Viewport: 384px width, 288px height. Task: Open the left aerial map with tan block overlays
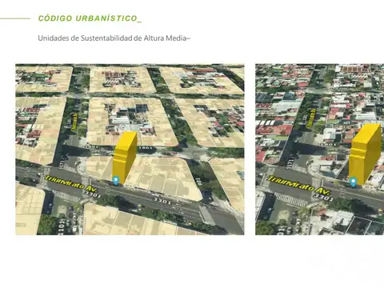coord(130,150)
